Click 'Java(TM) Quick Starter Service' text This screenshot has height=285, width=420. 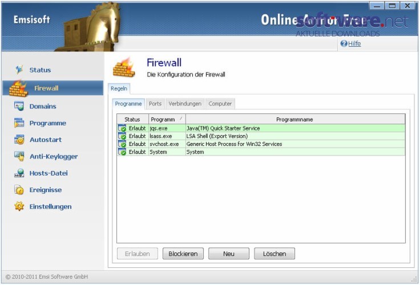click(223, 128)
